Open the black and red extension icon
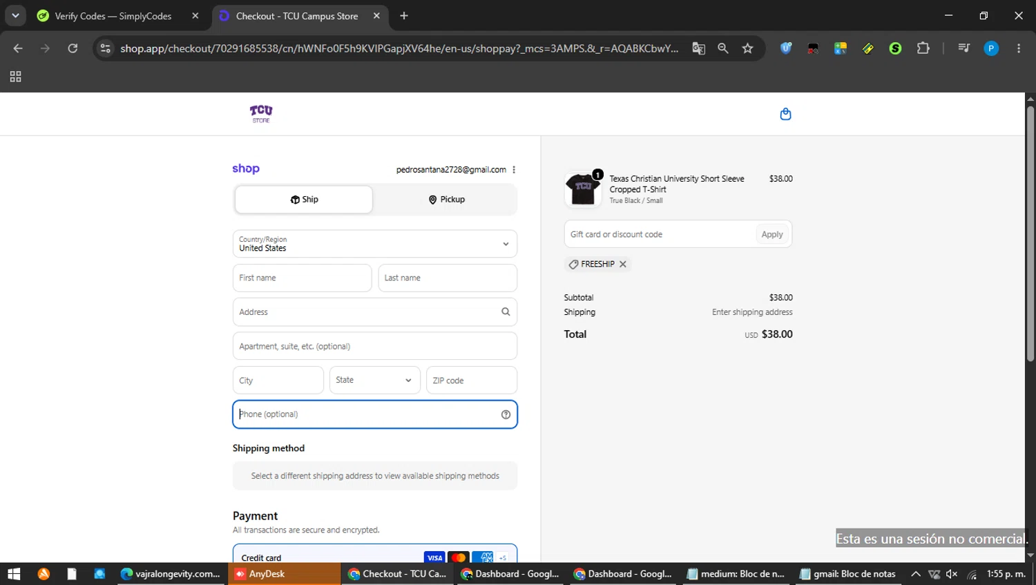1036x585 pixels. pyautogui.click(x=813, y=48)
